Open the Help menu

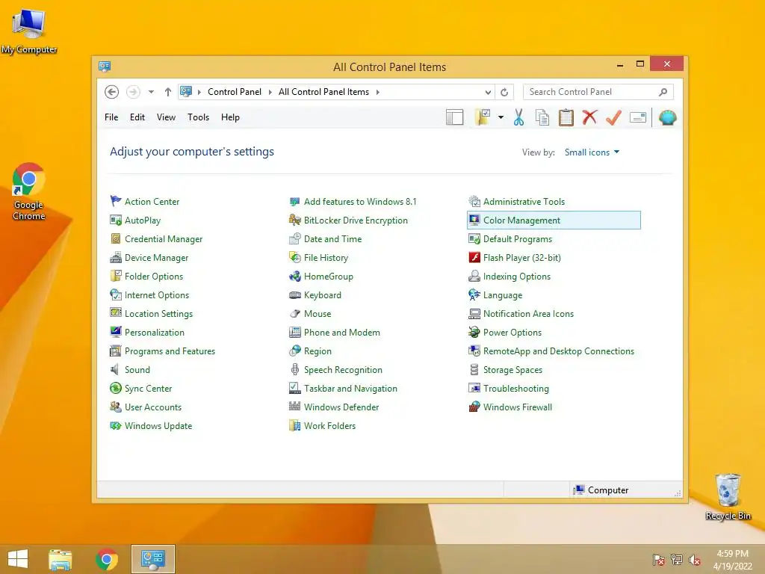(230, 117)
